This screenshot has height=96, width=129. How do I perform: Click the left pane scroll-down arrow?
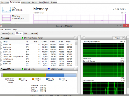[79, 93]
